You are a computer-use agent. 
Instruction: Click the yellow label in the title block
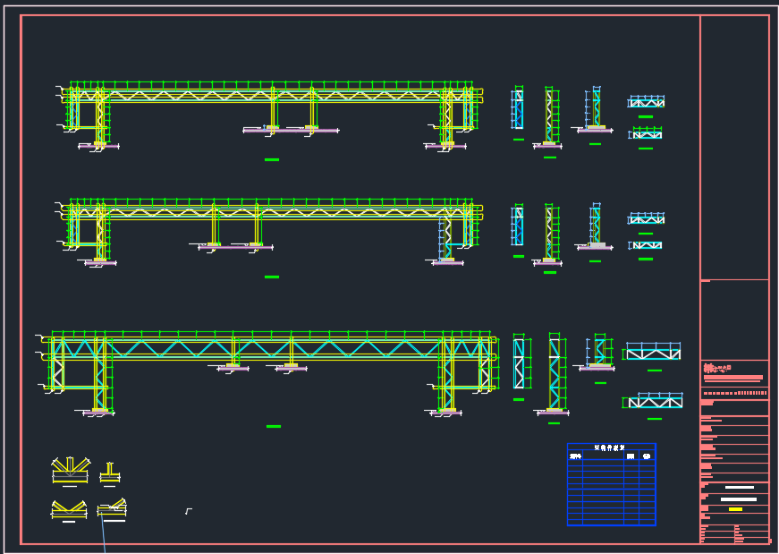point(735,509)
